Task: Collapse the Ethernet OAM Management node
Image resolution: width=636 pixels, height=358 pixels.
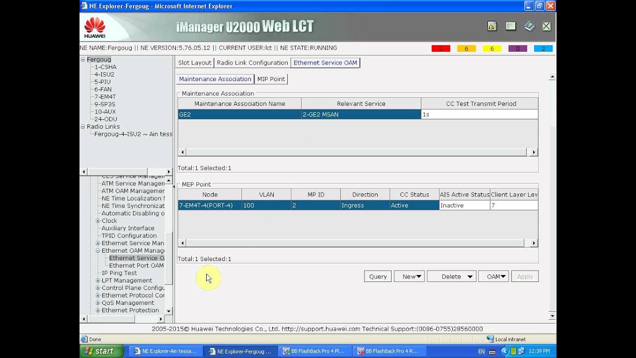Action: tap(98, 251)
